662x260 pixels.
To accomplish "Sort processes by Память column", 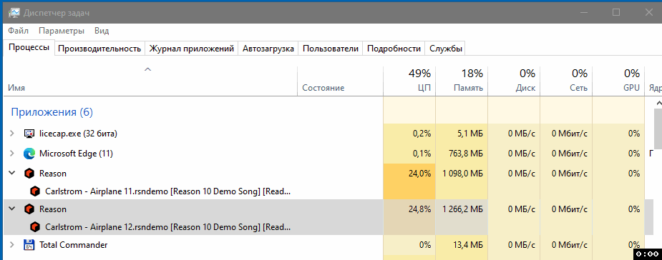I will click(462, 81).
